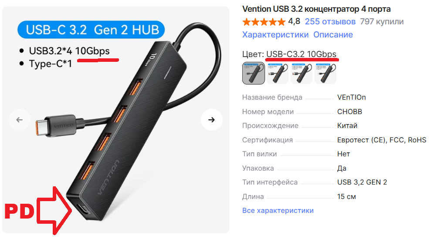
Task: Click the main USB hub product image
Action: point(115,120)
